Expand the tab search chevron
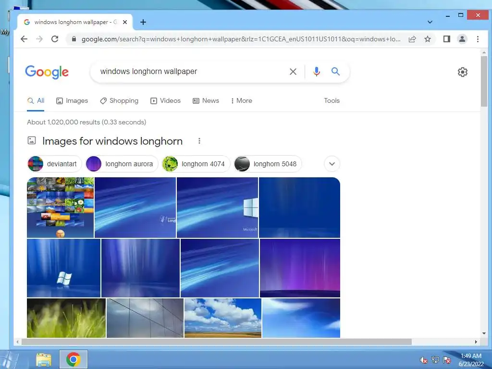The width and height of the screenshot is (492, 369). [430, 22]
